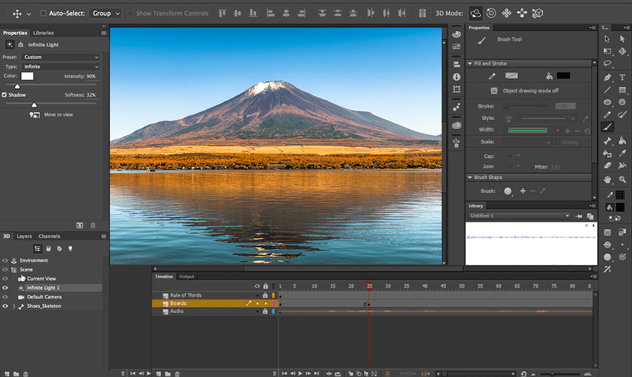Click the Move to view label
This screenshot has width=632, height=377.
(59, 115)
